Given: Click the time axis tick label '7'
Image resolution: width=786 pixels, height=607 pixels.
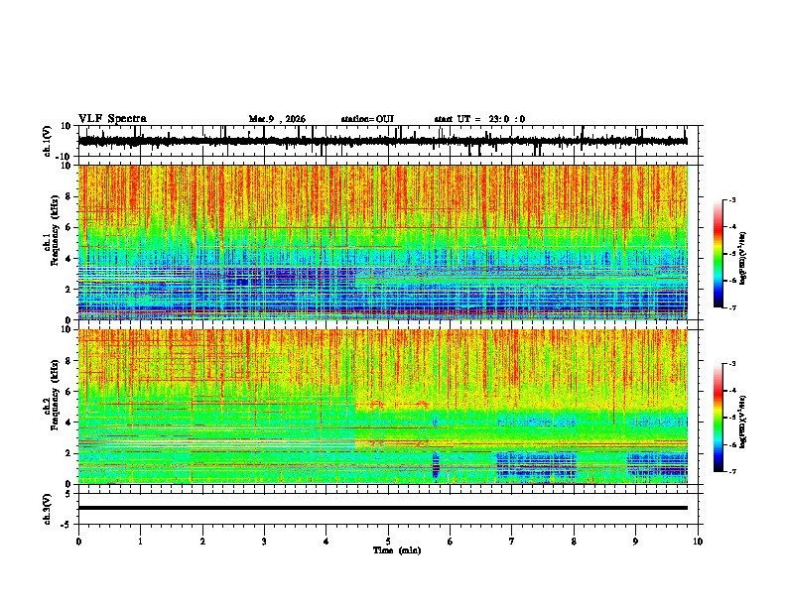Looking at the screenshot, I should coord(512,542).
